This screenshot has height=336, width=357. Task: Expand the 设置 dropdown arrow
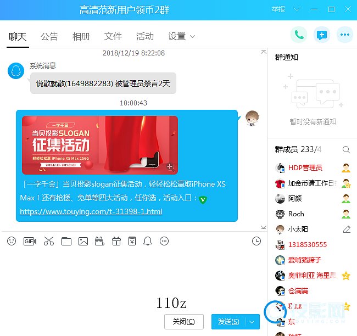coord(192,36)
